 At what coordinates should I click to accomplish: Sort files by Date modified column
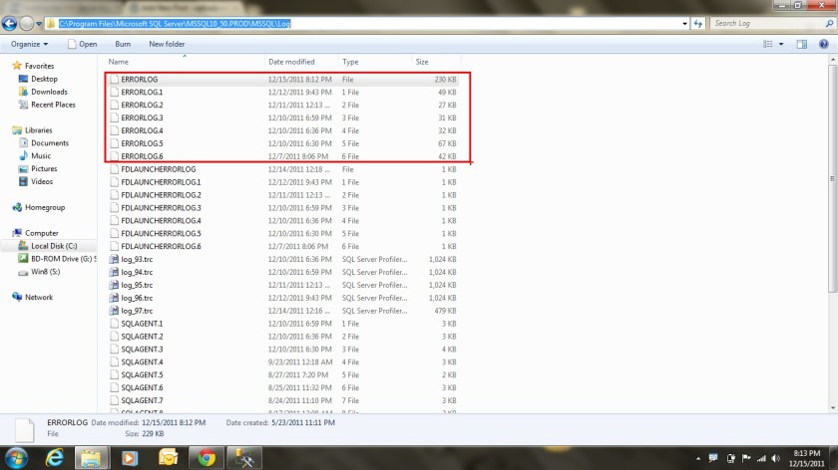point(291,62)
